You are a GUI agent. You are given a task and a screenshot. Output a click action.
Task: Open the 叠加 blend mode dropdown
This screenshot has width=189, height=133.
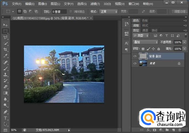(x=145, y=42)
